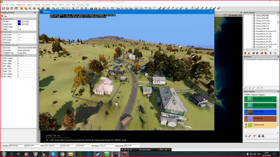
Task: Click the M toolbar button
Action: pos(63,8)
